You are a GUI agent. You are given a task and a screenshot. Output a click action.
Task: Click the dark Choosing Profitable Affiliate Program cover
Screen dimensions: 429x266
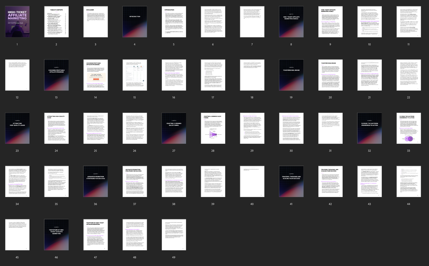pos(56,75)
